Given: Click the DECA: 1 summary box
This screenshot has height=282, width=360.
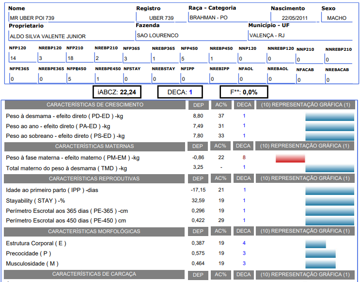Looking at the screenshot, I should coord(180,92).
